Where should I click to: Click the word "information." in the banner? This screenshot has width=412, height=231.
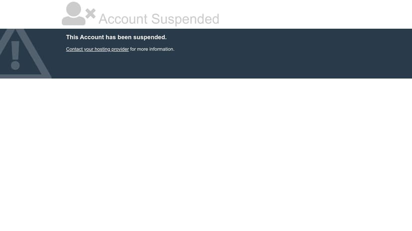click(x=162, y=49)
